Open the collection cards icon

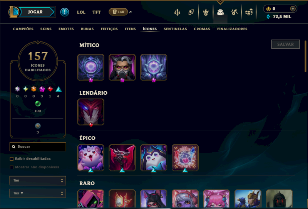coord(191,12)
